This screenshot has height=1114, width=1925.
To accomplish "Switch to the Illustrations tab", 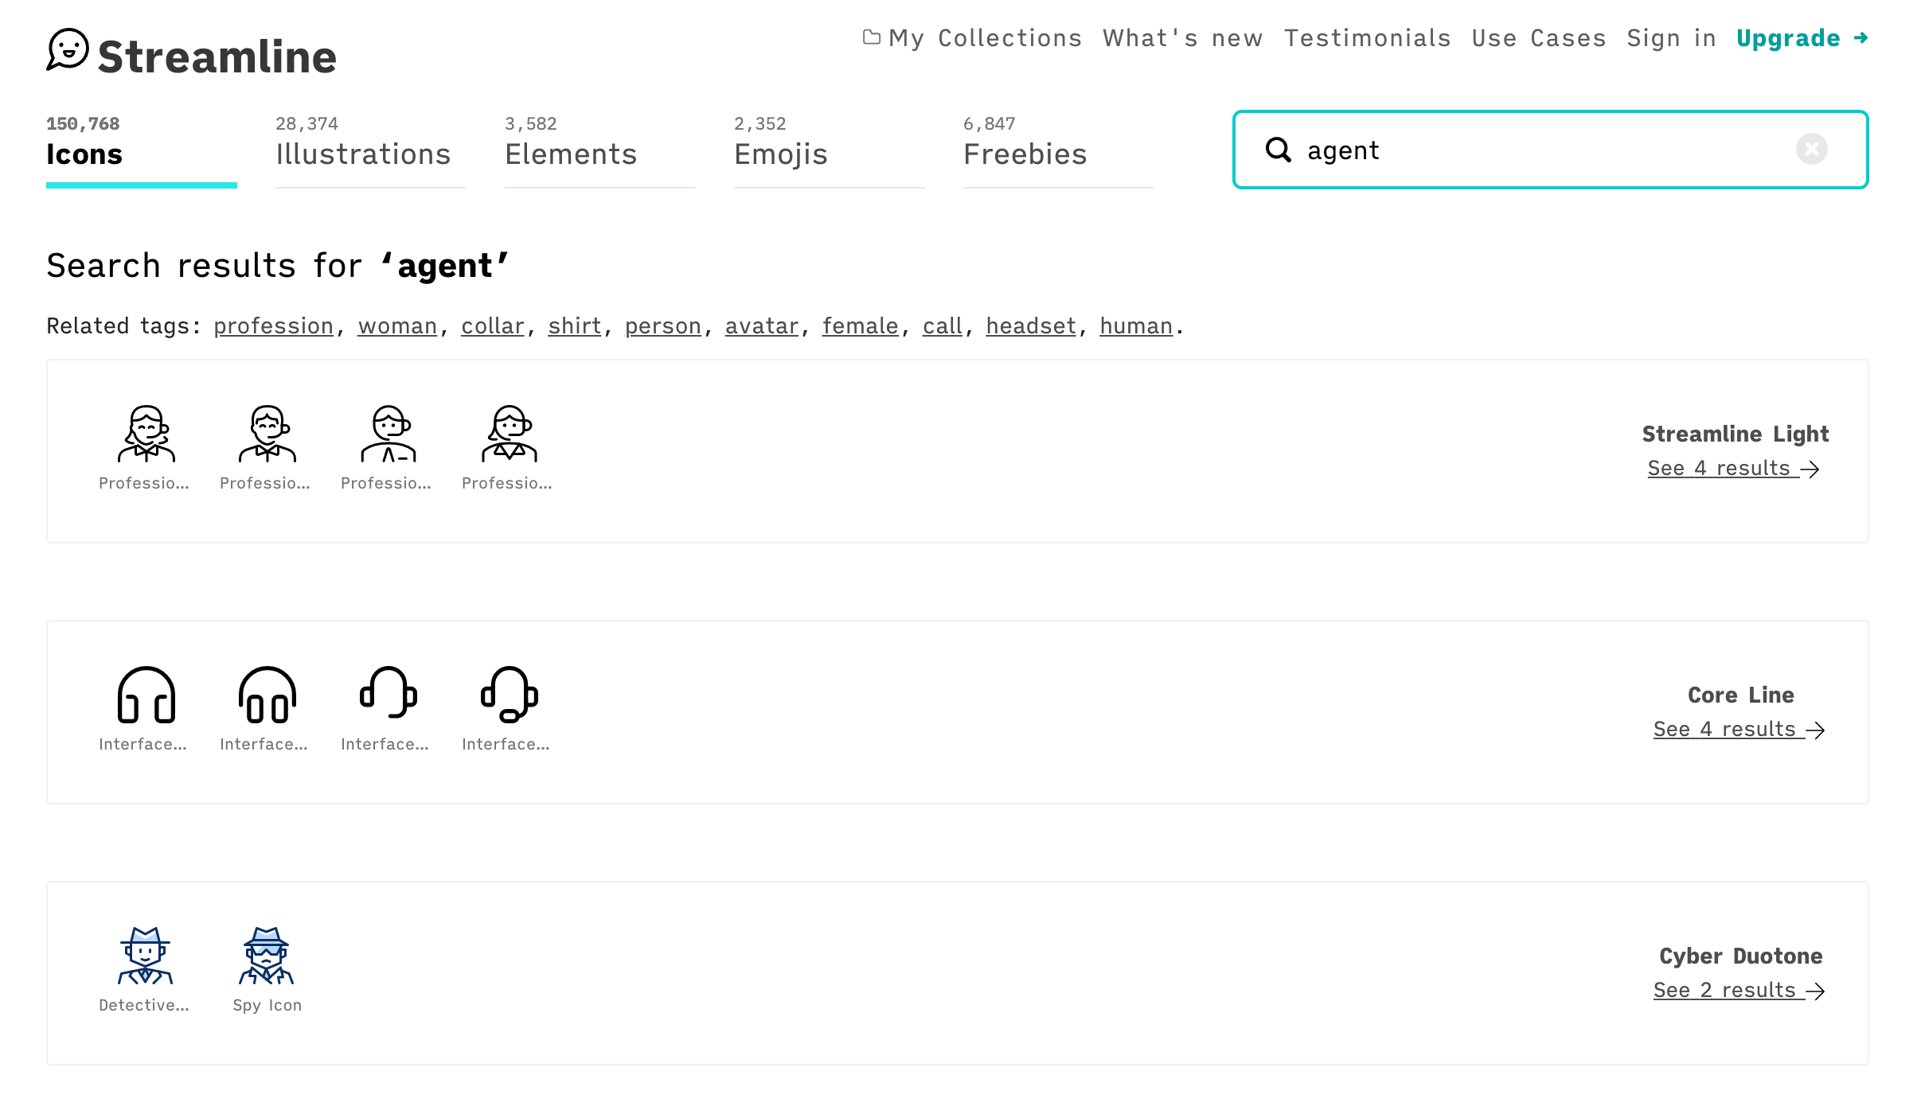I will coord(363,154).
